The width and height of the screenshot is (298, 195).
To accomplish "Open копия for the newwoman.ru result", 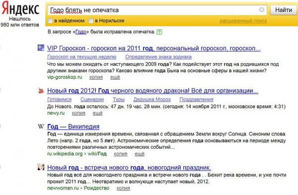I will coord(123,188).
